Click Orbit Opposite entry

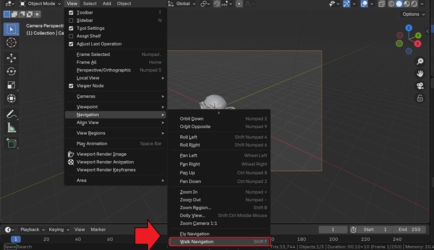pos(220,127)
